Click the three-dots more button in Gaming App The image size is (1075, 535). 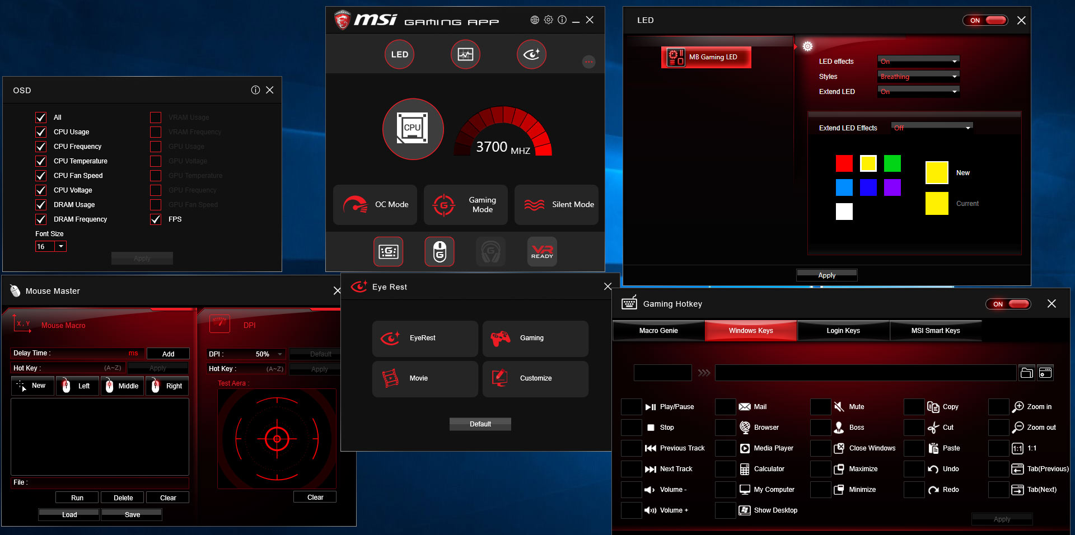pos(588,62)
